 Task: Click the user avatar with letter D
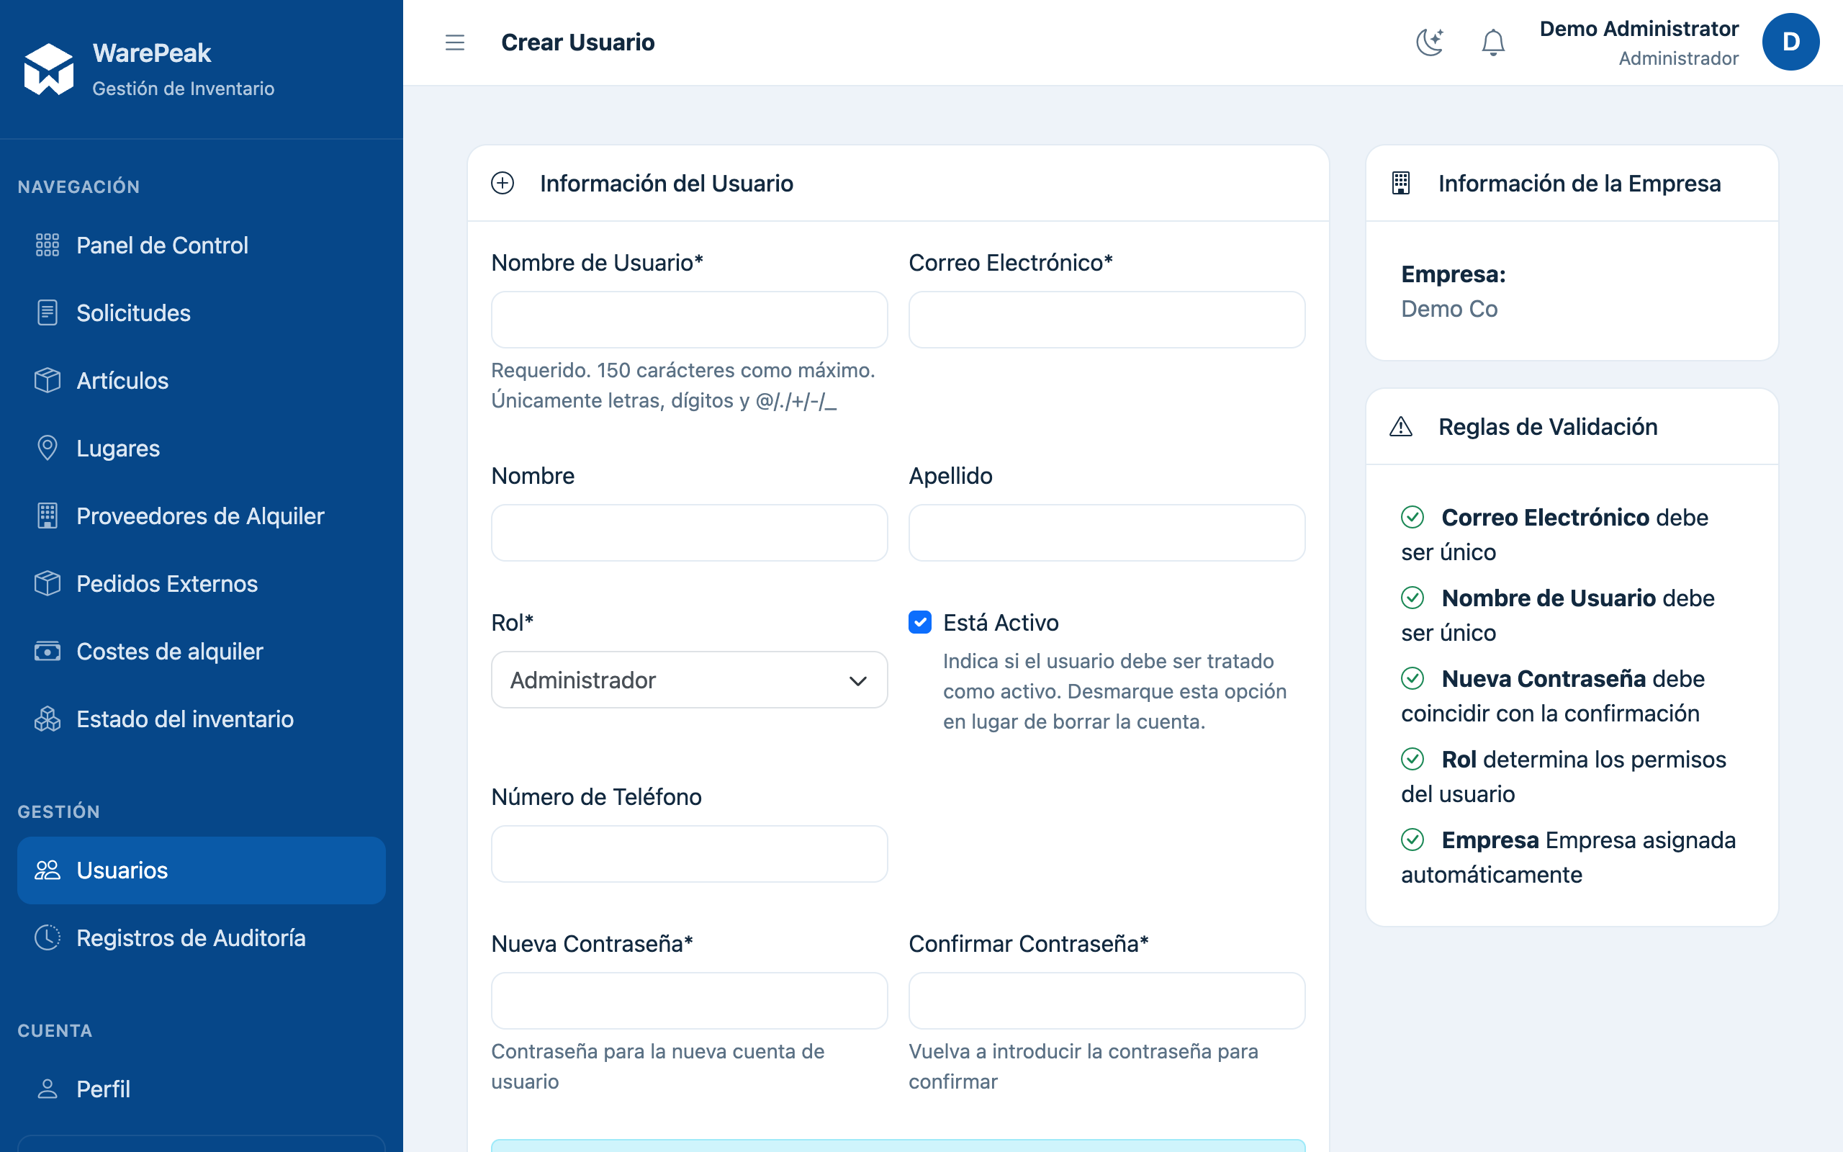coord(1790,42)
